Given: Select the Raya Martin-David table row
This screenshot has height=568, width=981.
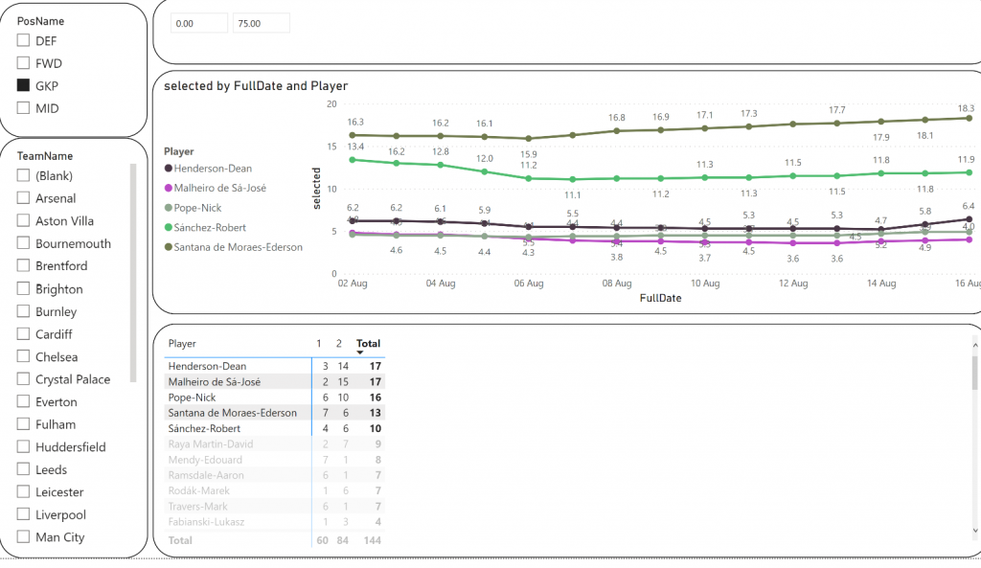Looking at the screenshot, I should (274, 444).
